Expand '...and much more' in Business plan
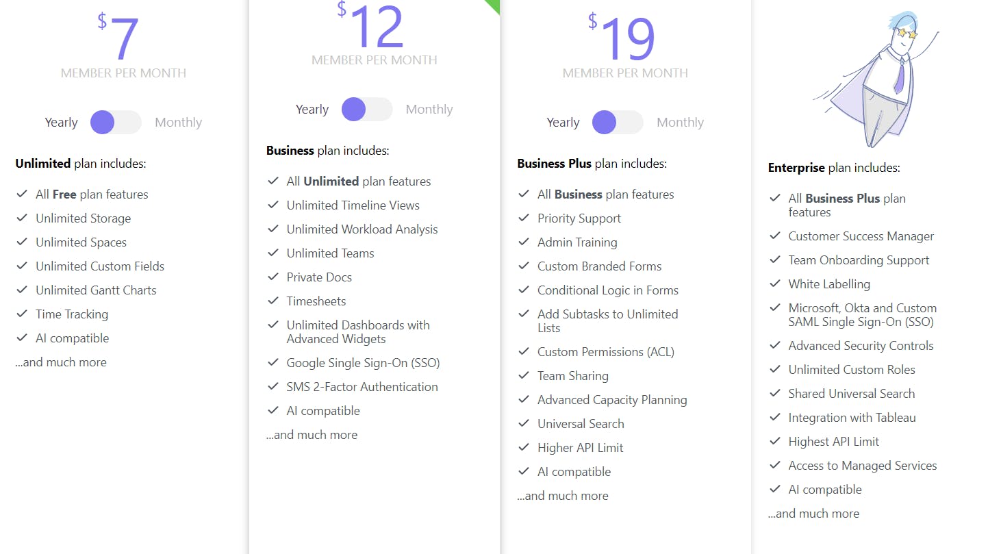The height and width of the screenshot is (554, 1001). coord(312,435)
